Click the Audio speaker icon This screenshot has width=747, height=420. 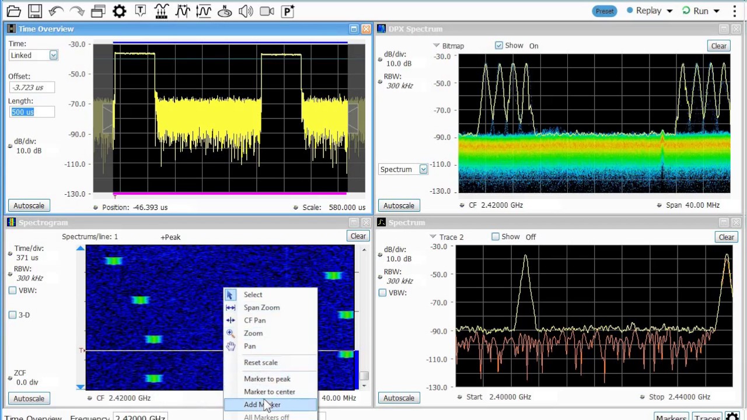246,10
